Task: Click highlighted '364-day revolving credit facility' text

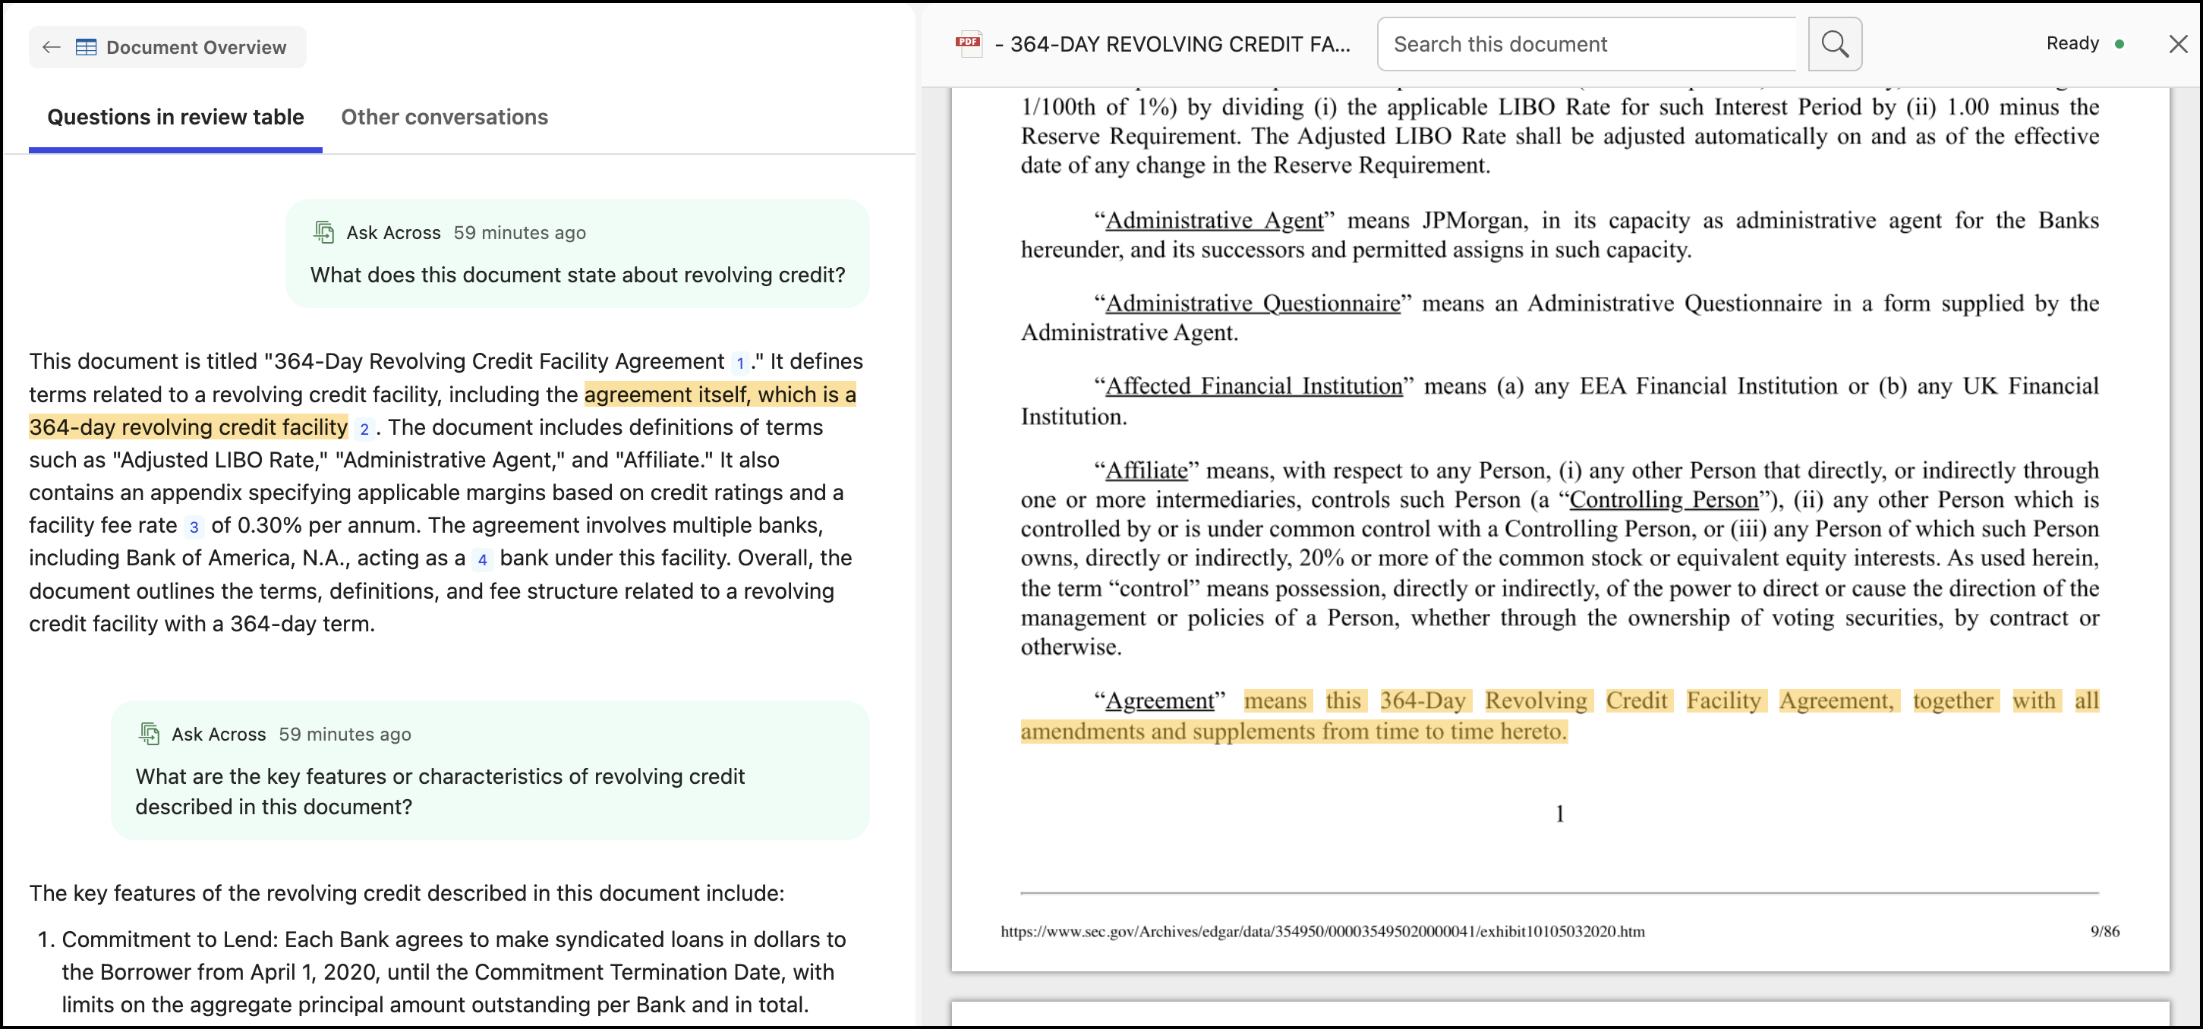Action: tap(188, 426)
